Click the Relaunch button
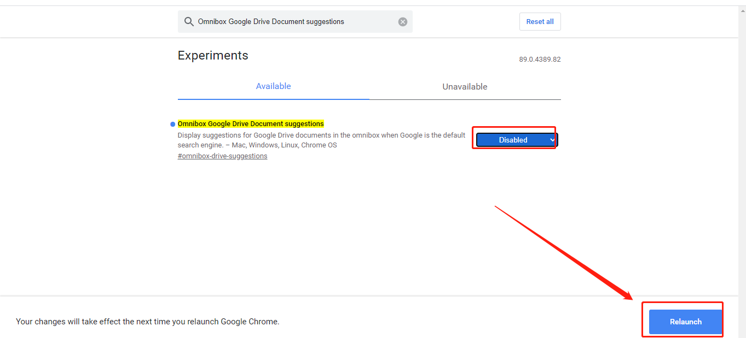The width and height of the screenshot is (746, 338). pyautogui.click(x=685, y=322)
